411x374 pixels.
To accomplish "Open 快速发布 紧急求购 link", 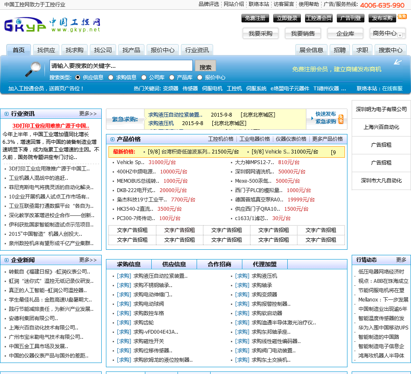I will coord(325,118).
